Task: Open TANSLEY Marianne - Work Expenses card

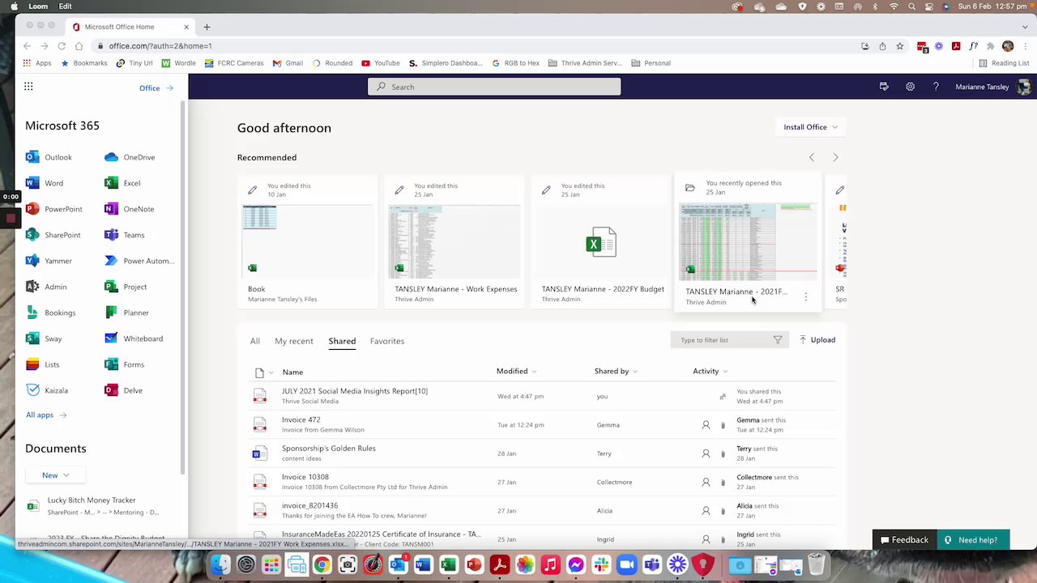Action: click(454, 241)
